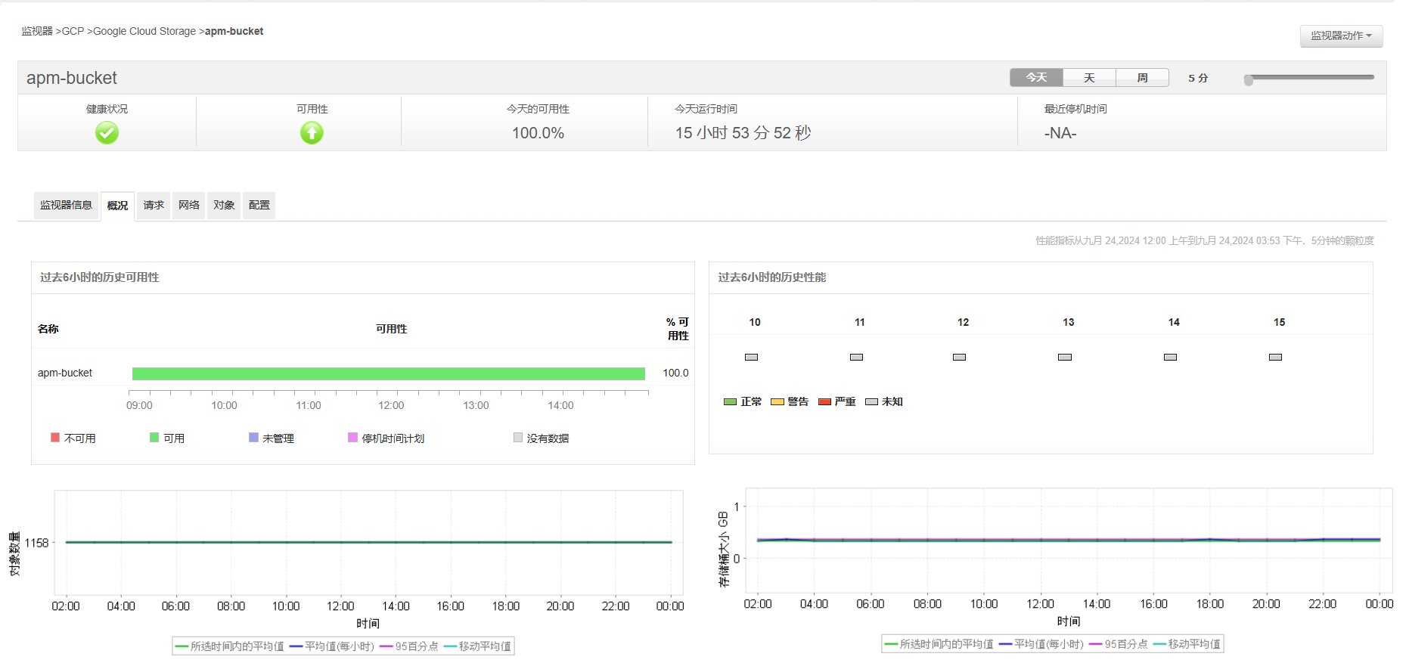Open the 监视器信息 tab

pyautogui.click(x=66, y=205)
